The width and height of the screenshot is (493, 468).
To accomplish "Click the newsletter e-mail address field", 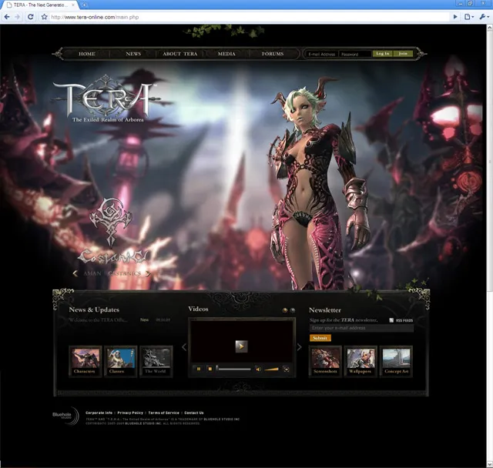I will click(361, 328).
